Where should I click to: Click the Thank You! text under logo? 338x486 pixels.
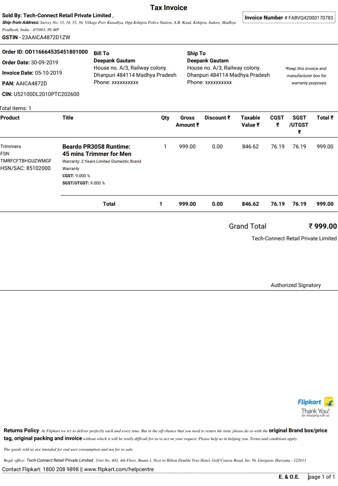[315, 411]
